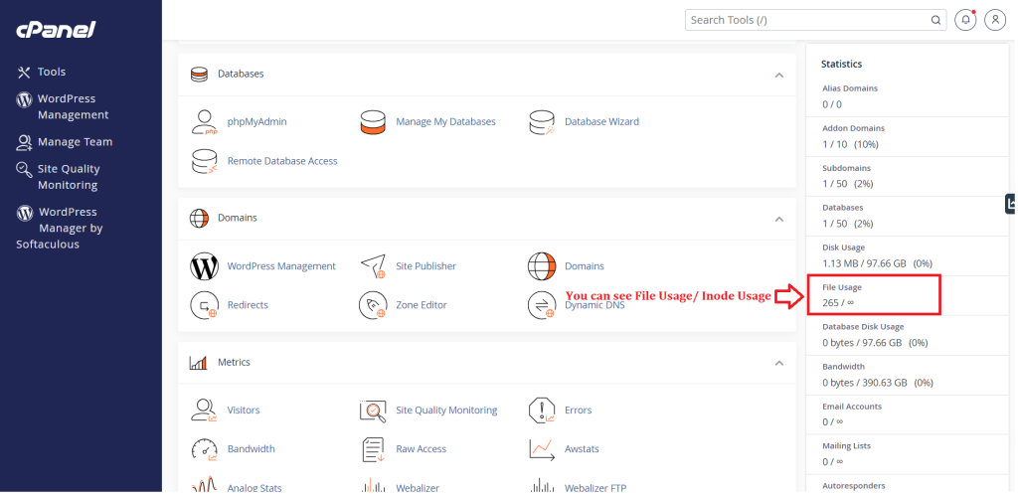Open the Errors link
Image resolution: width=1018 pixels, height=495 pixels.
pyautogui.click(x=578, y=410)
